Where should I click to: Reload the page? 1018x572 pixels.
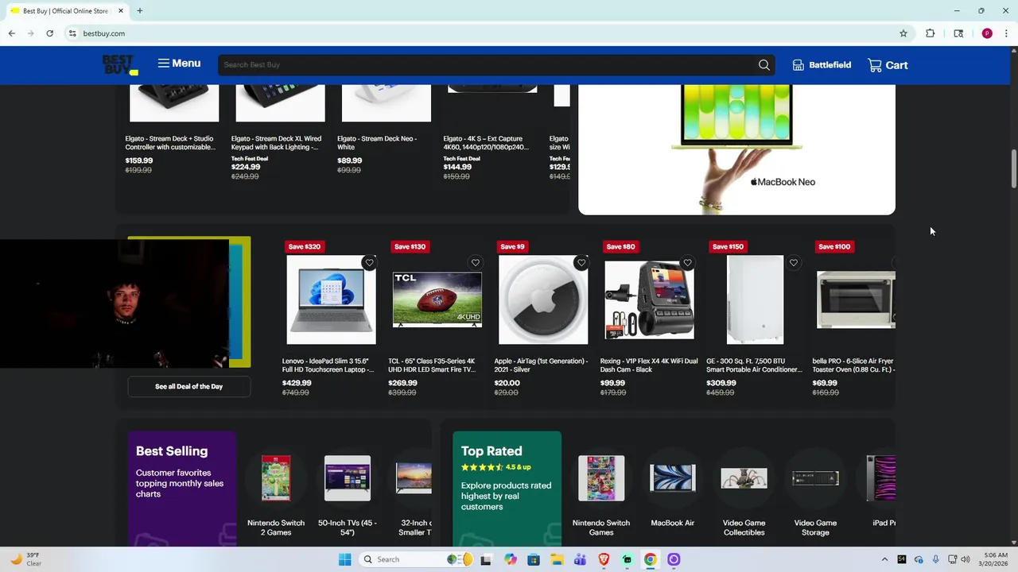[x=49, y=33]
